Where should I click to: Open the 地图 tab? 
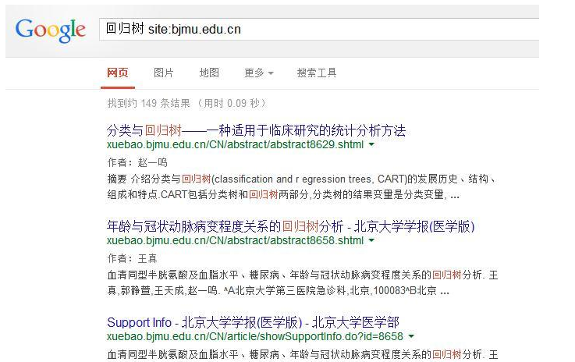(x=209, y=73)
